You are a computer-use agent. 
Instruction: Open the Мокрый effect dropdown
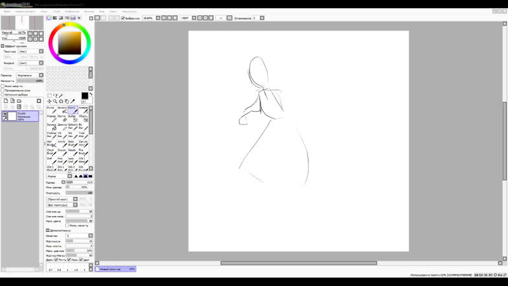click(30, 63)
